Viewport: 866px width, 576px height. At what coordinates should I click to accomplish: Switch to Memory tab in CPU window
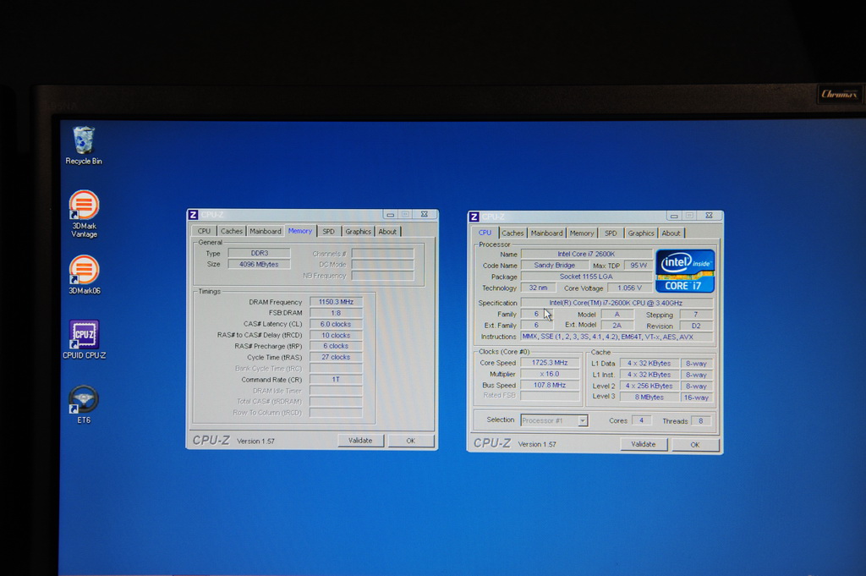point(582,233)
